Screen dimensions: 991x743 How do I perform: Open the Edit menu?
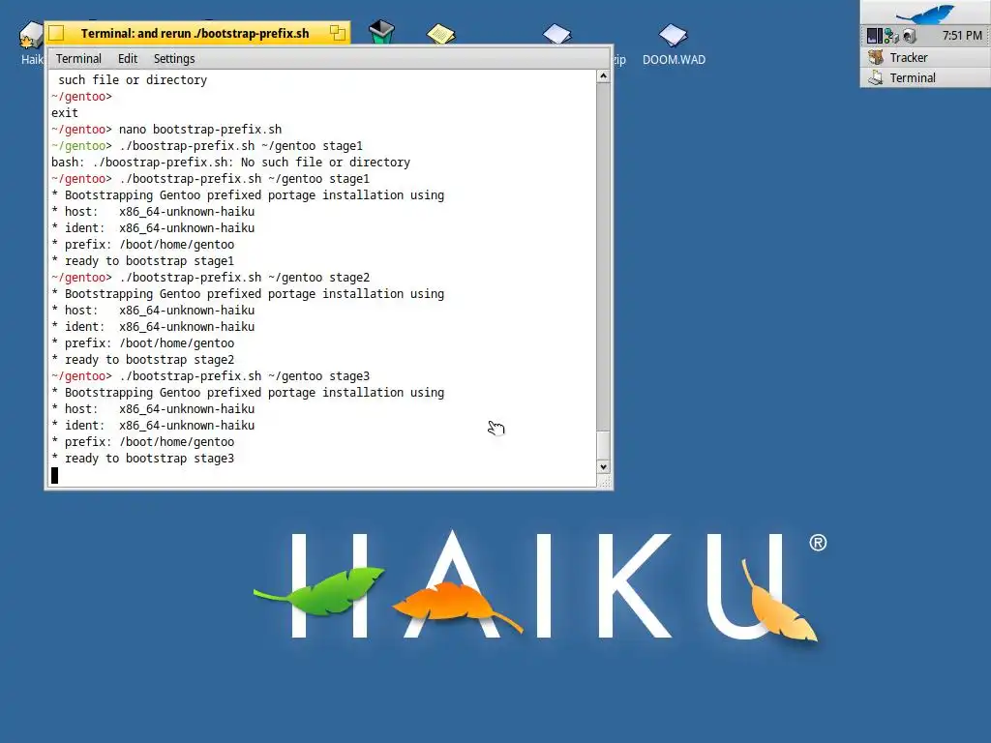(128, 59)
